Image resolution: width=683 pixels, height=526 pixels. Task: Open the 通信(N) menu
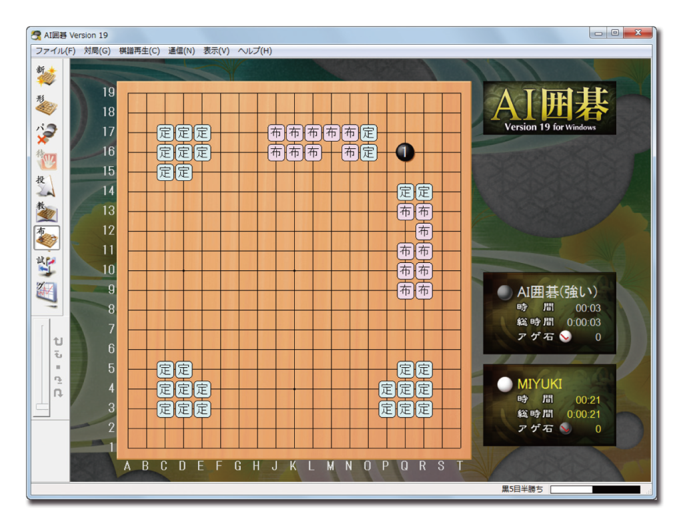181,51
